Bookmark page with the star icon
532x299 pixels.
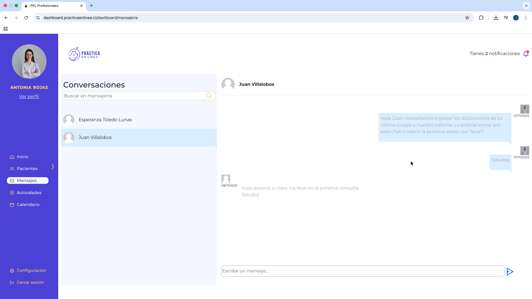point(467,18)
